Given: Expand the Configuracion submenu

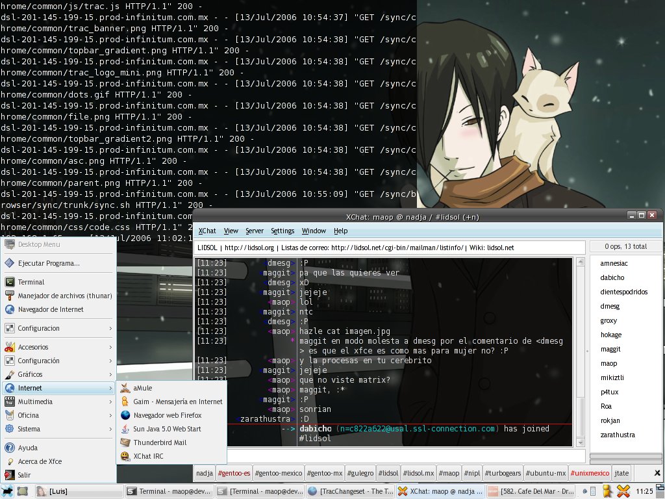Looking at the screenshot, I should click(59, 328).
